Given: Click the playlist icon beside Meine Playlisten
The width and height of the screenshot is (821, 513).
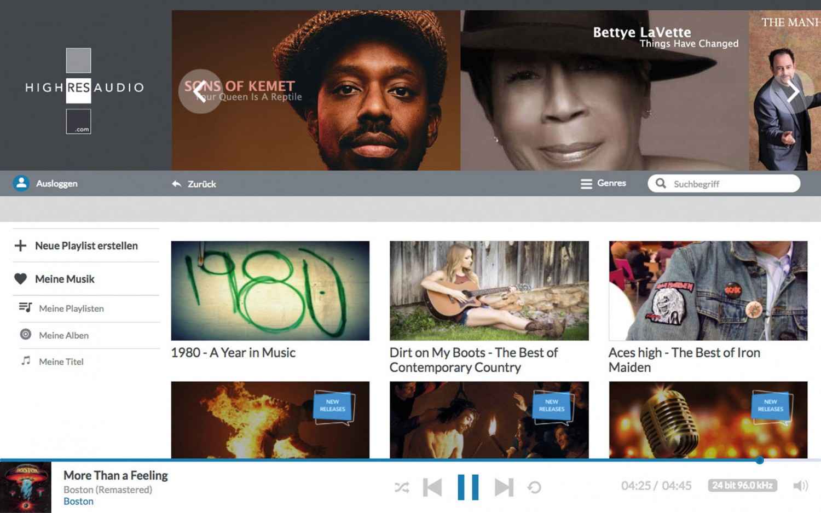Looking at the screenshot, I should [25, 307].
